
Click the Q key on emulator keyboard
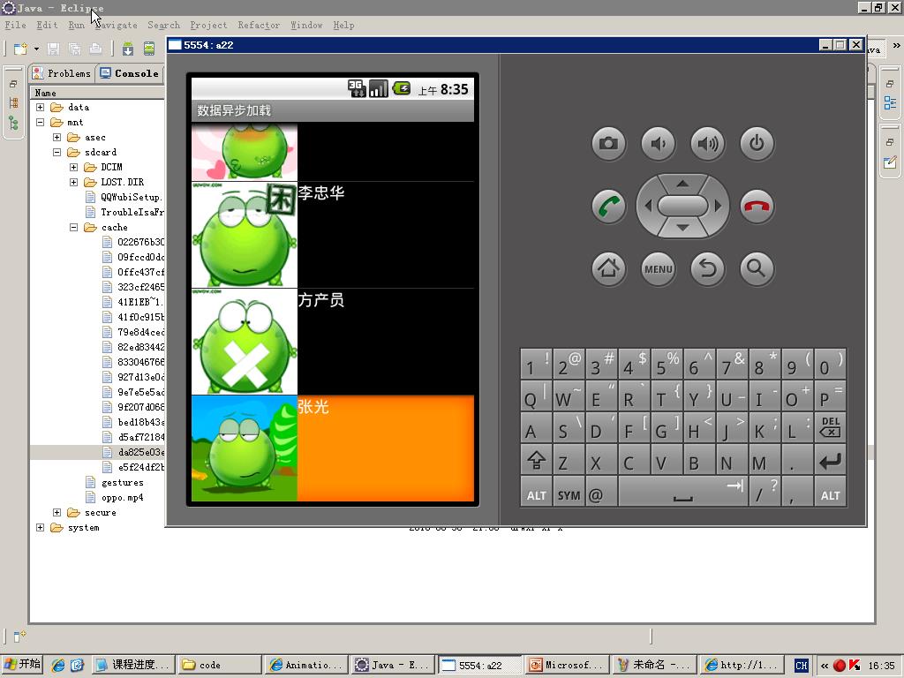(536, 395)
